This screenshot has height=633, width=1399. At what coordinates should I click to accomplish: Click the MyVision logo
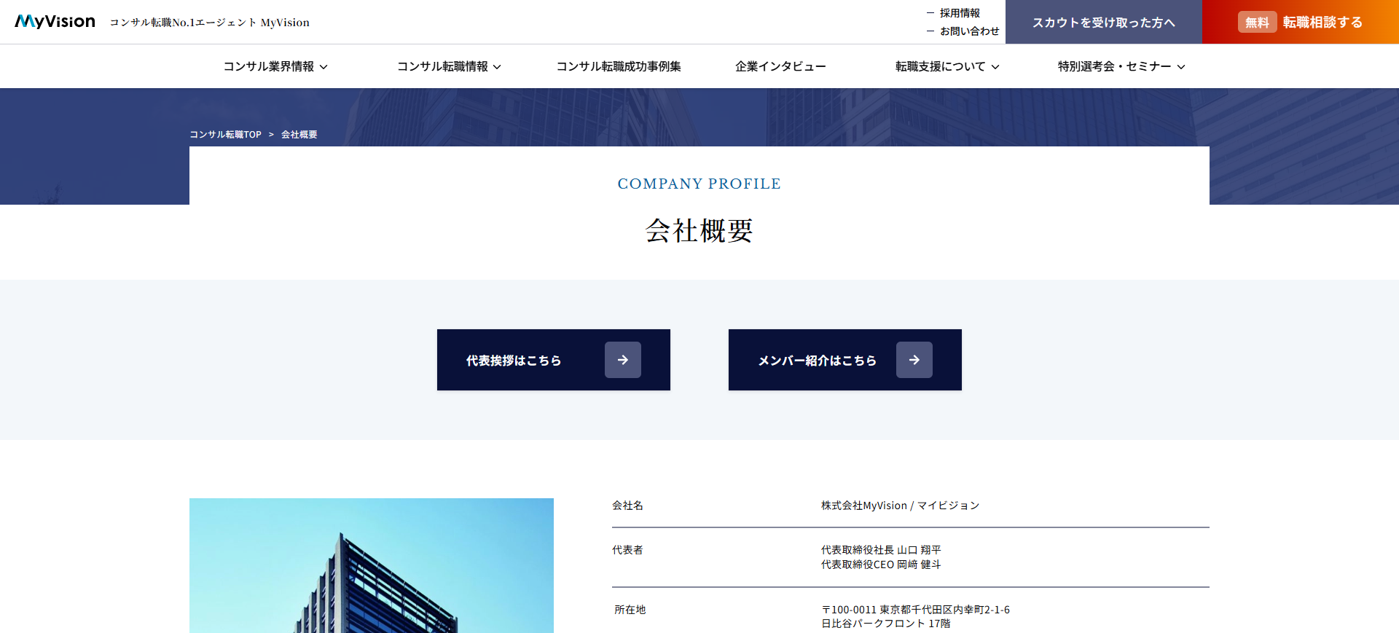[x=55, y=22]
